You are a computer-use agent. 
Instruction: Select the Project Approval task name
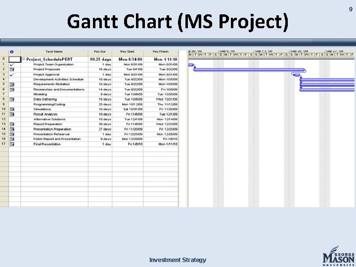[46, 75]
